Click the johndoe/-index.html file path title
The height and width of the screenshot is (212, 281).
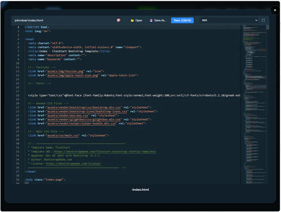click(x=29, y=20)
